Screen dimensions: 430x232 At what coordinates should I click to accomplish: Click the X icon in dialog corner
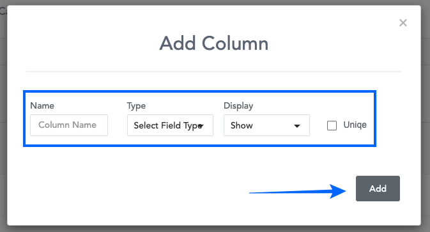click(403, 23)
